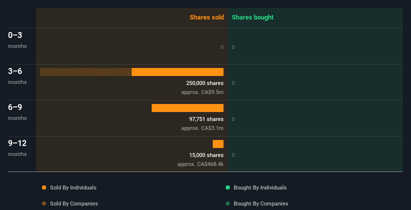Image resolution: width=411 pixels, height=210 pixels.
Task: Click the 6–9 months orange sold bar
Action: pos(187,108)
